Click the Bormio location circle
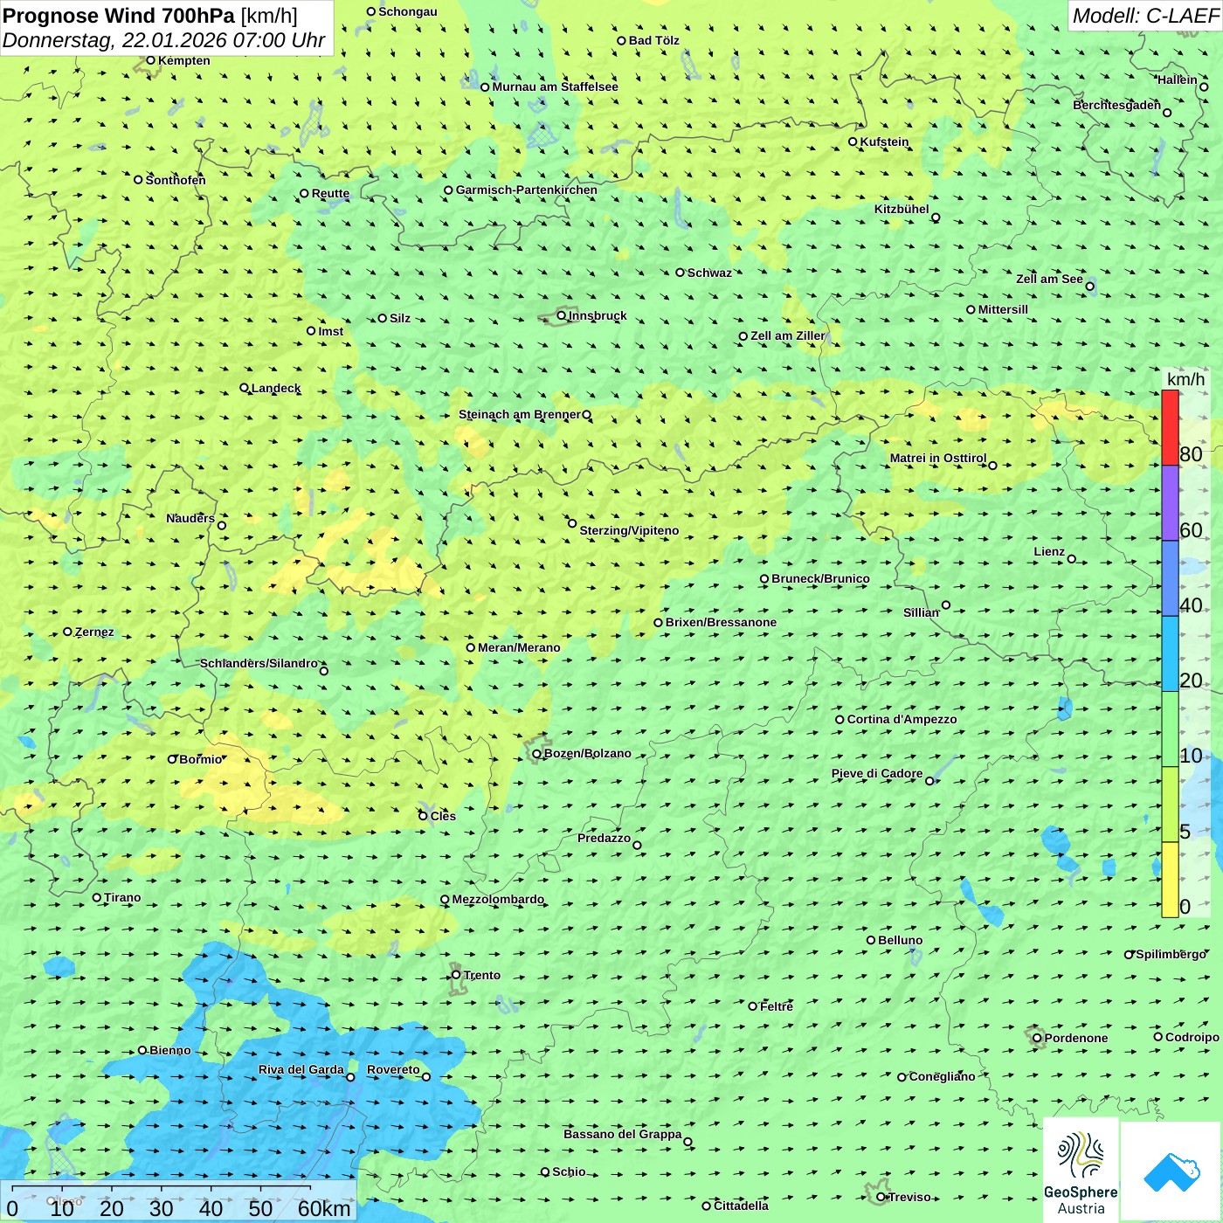Viewport: 1223px width, 1223px height. point(172,759)
